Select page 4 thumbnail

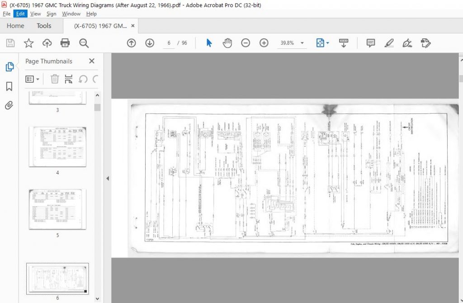tap(57, 147)
